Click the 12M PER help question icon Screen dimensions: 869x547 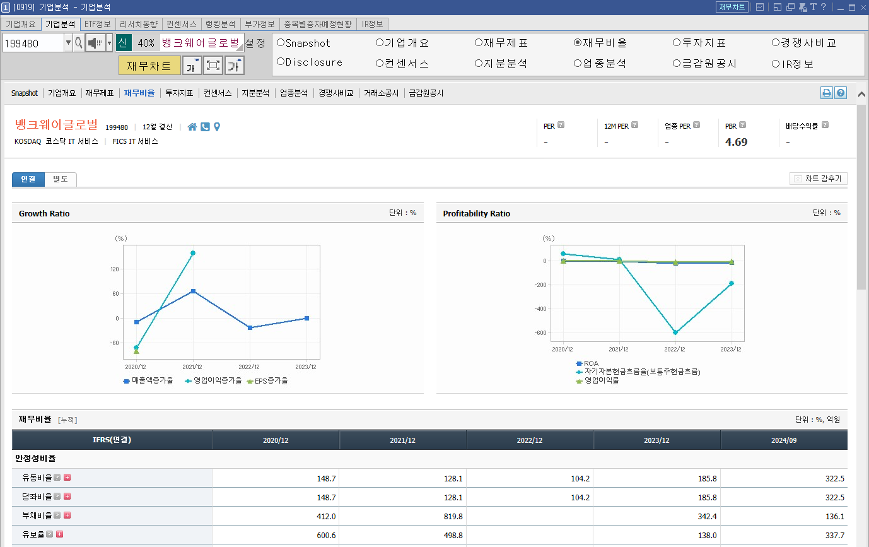pos(634,125)
